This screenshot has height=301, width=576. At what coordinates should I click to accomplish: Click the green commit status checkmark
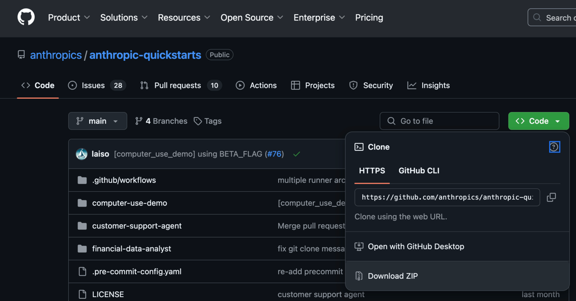pos(296,154)
